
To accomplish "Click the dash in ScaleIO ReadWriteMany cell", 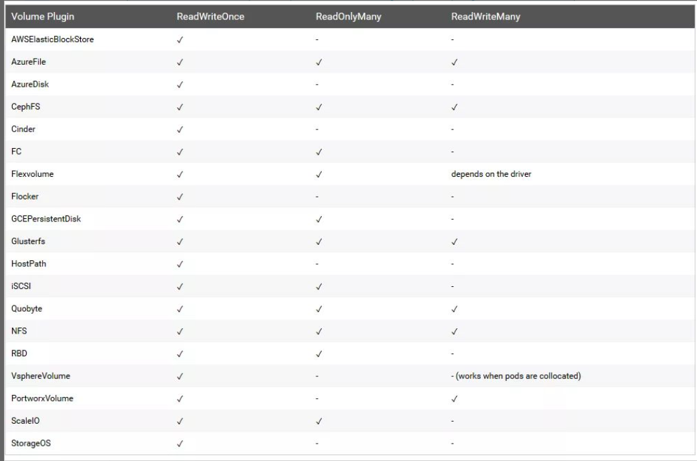I will [x=453, y=420].
